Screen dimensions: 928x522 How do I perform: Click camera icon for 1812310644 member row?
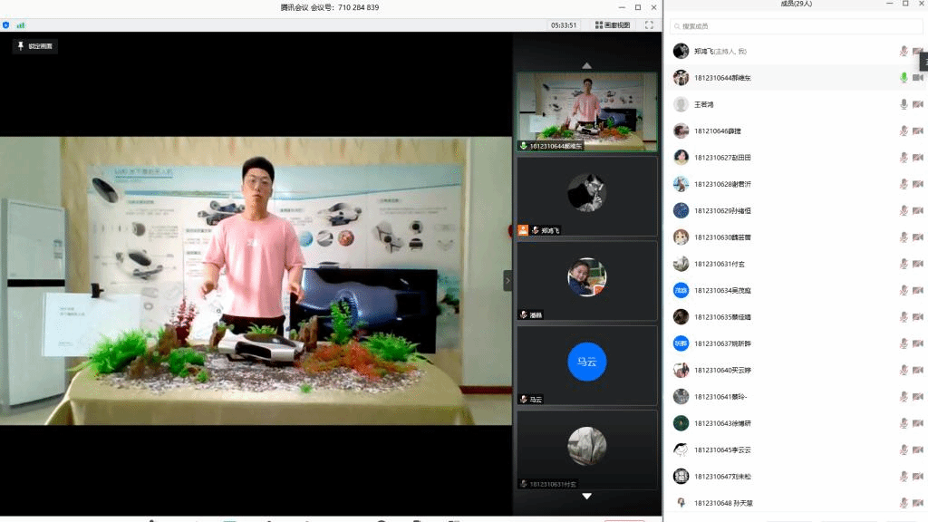(917, 78)
